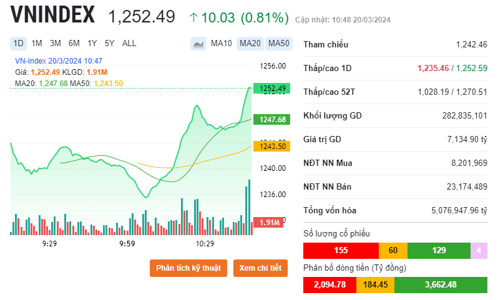Switch to the 6M time range
The width and height of the screenshot is (498, 300).
pyautogui.click(x=74, y=44)
